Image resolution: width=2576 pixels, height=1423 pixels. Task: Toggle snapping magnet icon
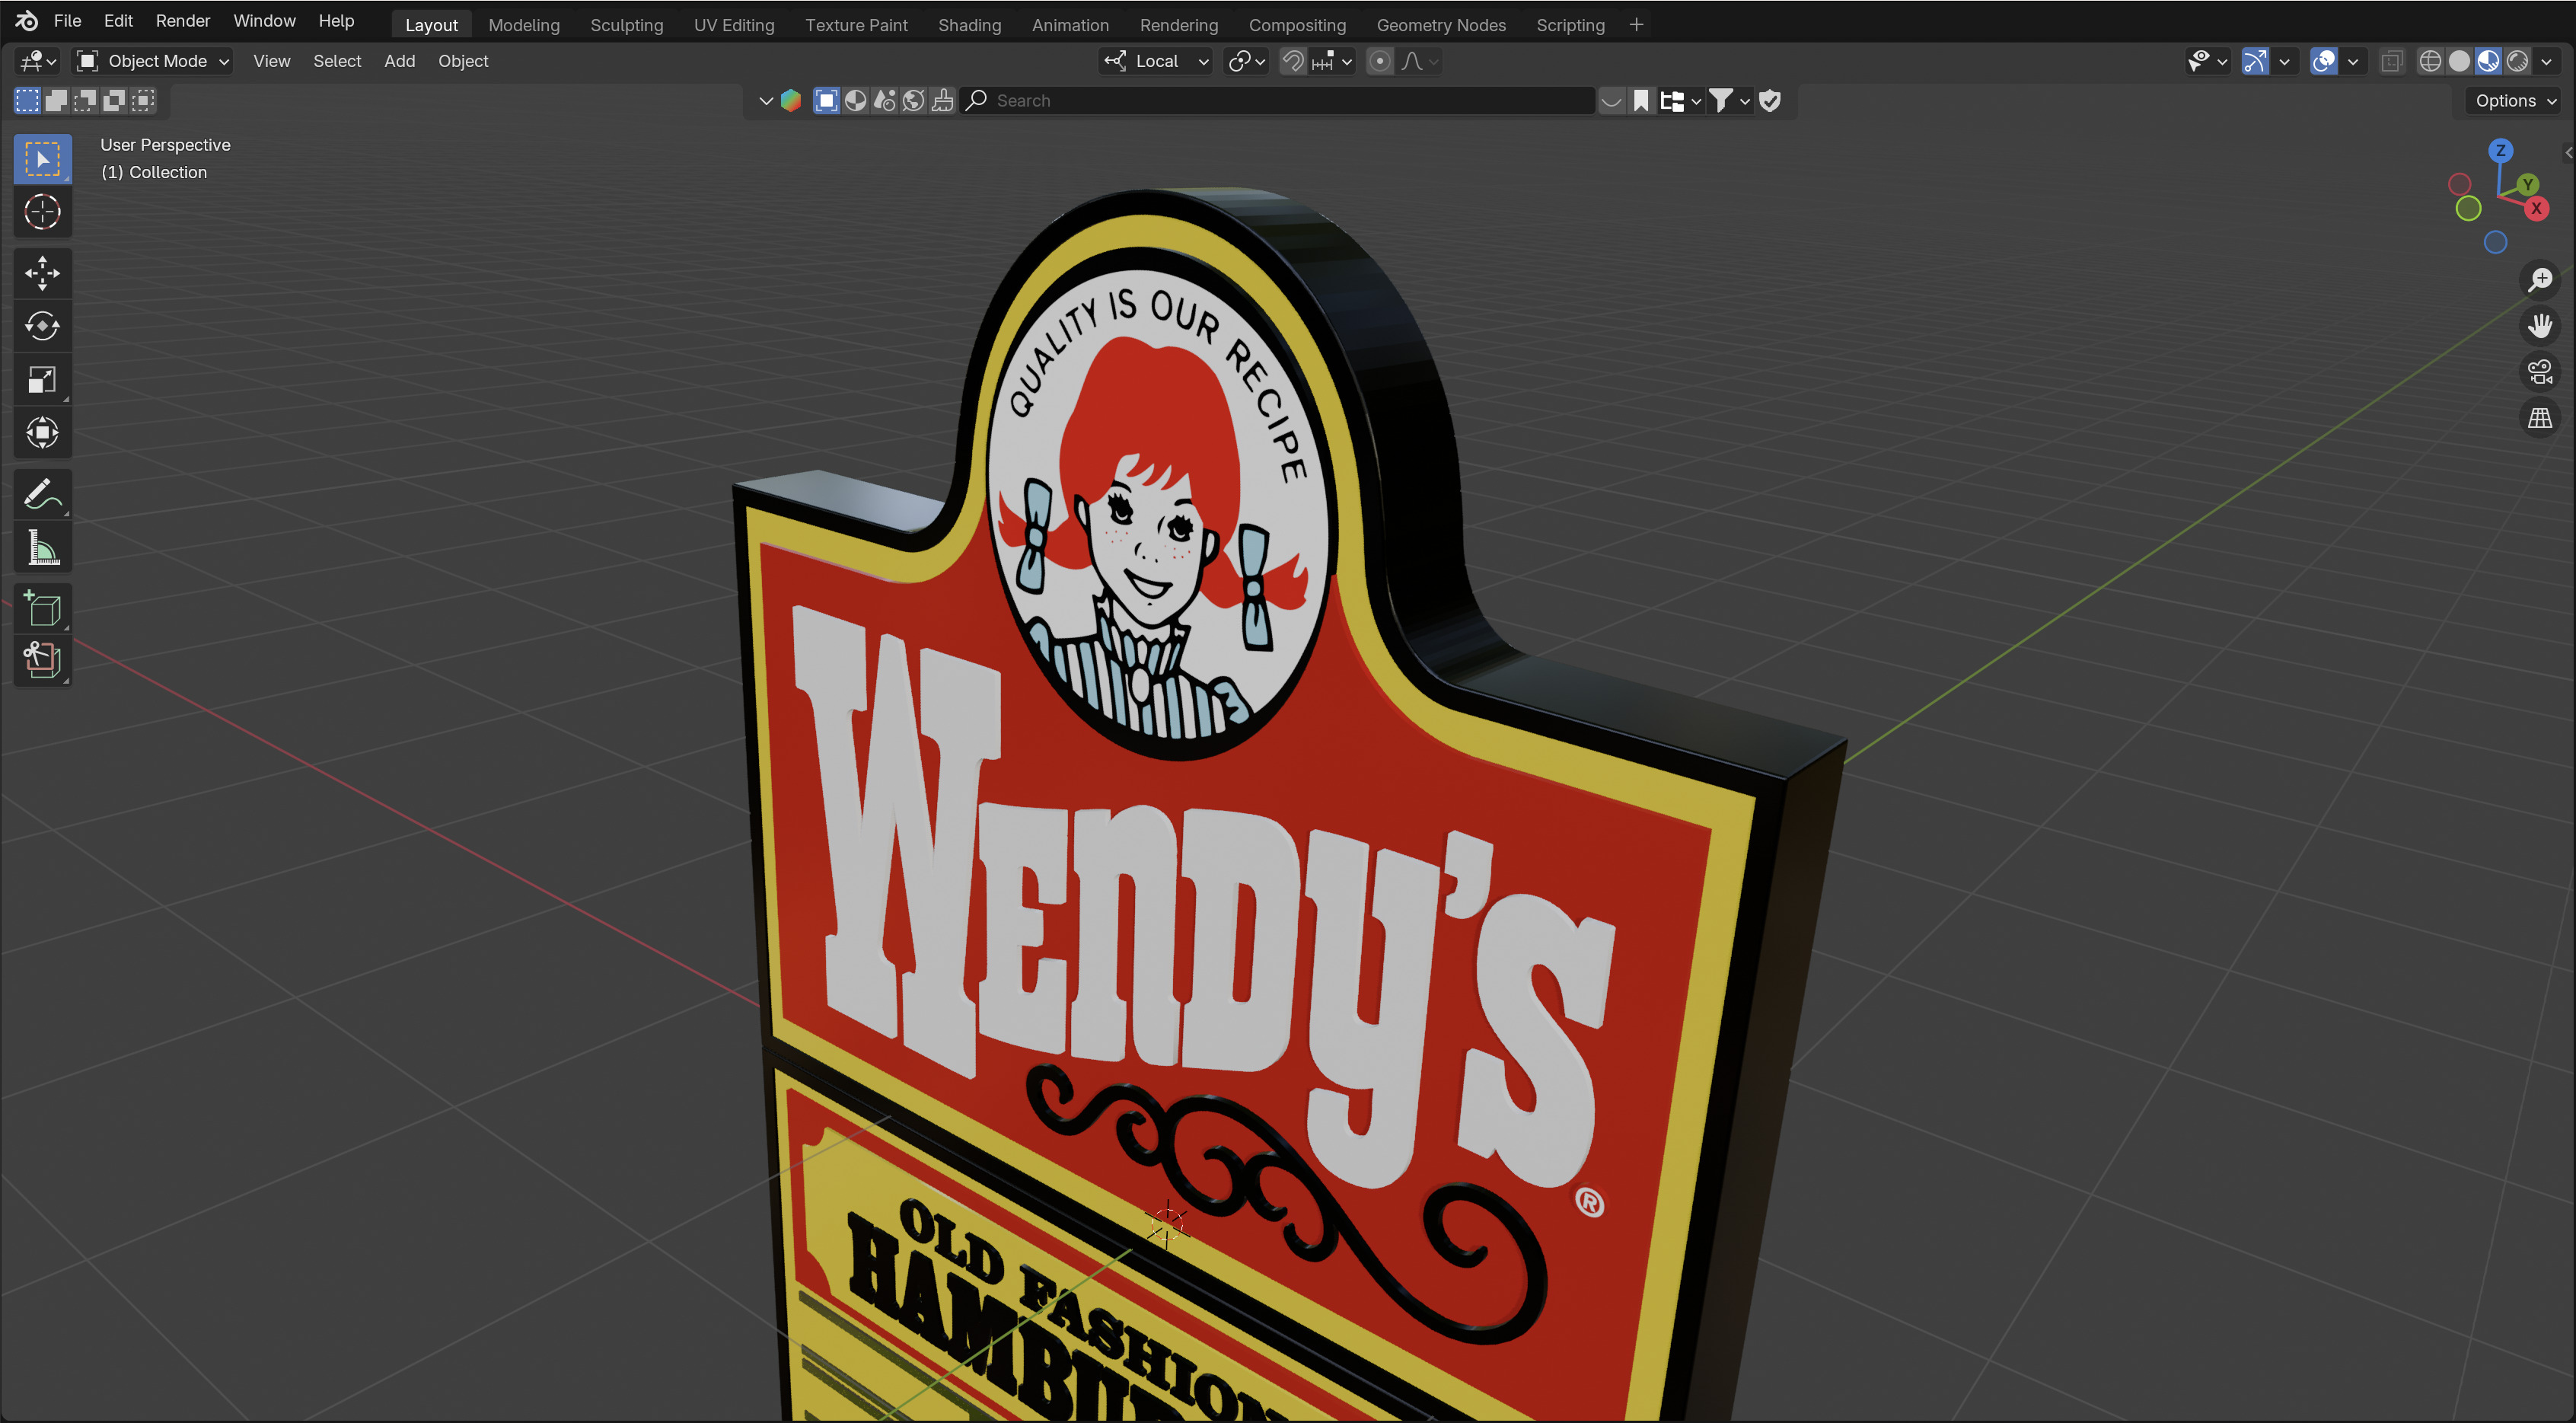[1292, 61]
